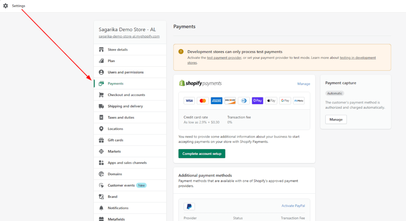Click the New badge beside Customer events
Image resolution: width=406 pixels, height=221 pixels.
pos(142,185)
